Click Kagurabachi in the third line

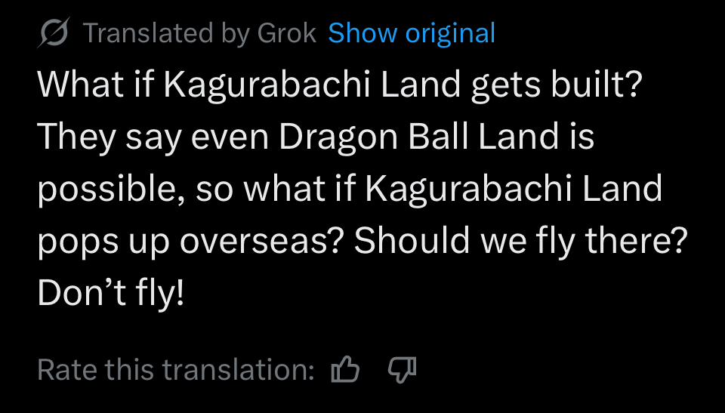469,190
